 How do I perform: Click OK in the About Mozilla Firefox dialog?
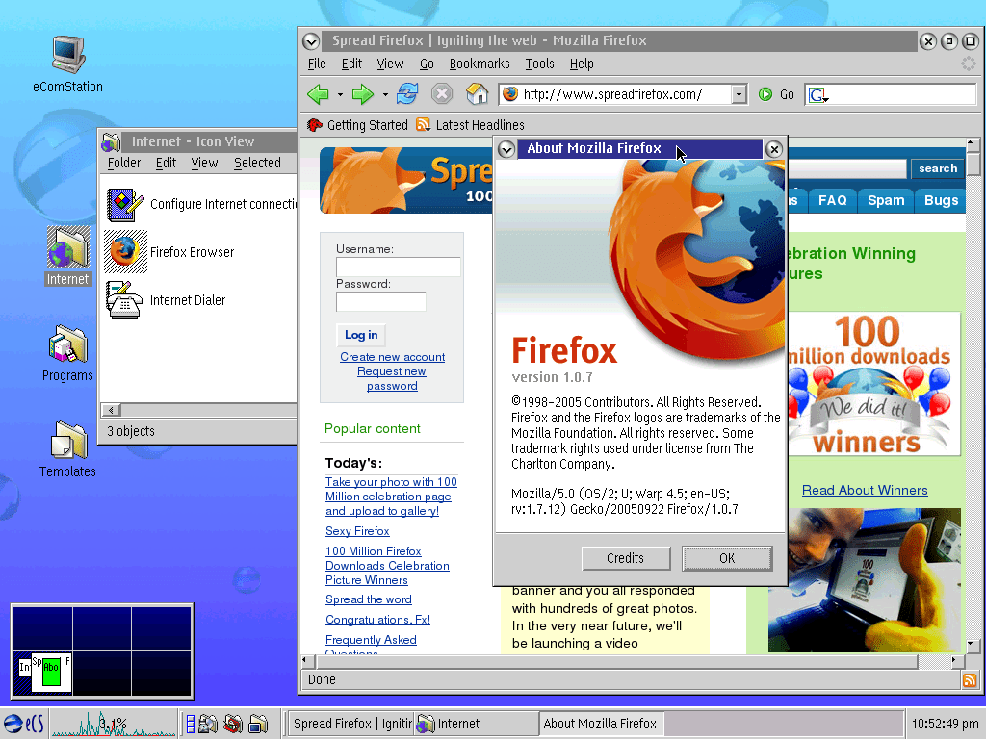pos(727,558)
